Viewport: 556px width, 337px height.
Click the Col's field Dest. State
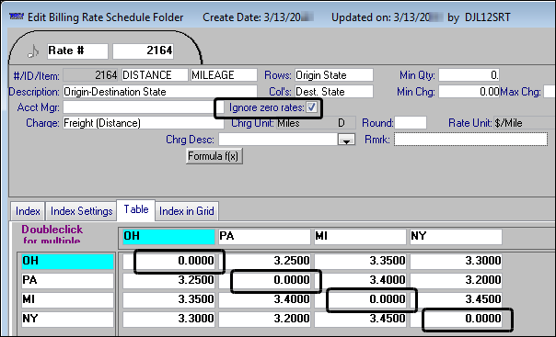pos(333,92)
